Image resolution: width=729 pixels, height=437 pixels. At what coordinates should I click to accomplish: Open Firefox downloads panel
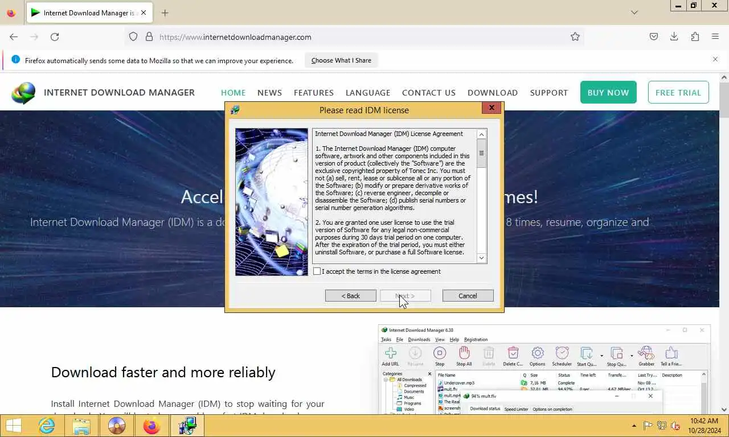click(x=674, y=36)
